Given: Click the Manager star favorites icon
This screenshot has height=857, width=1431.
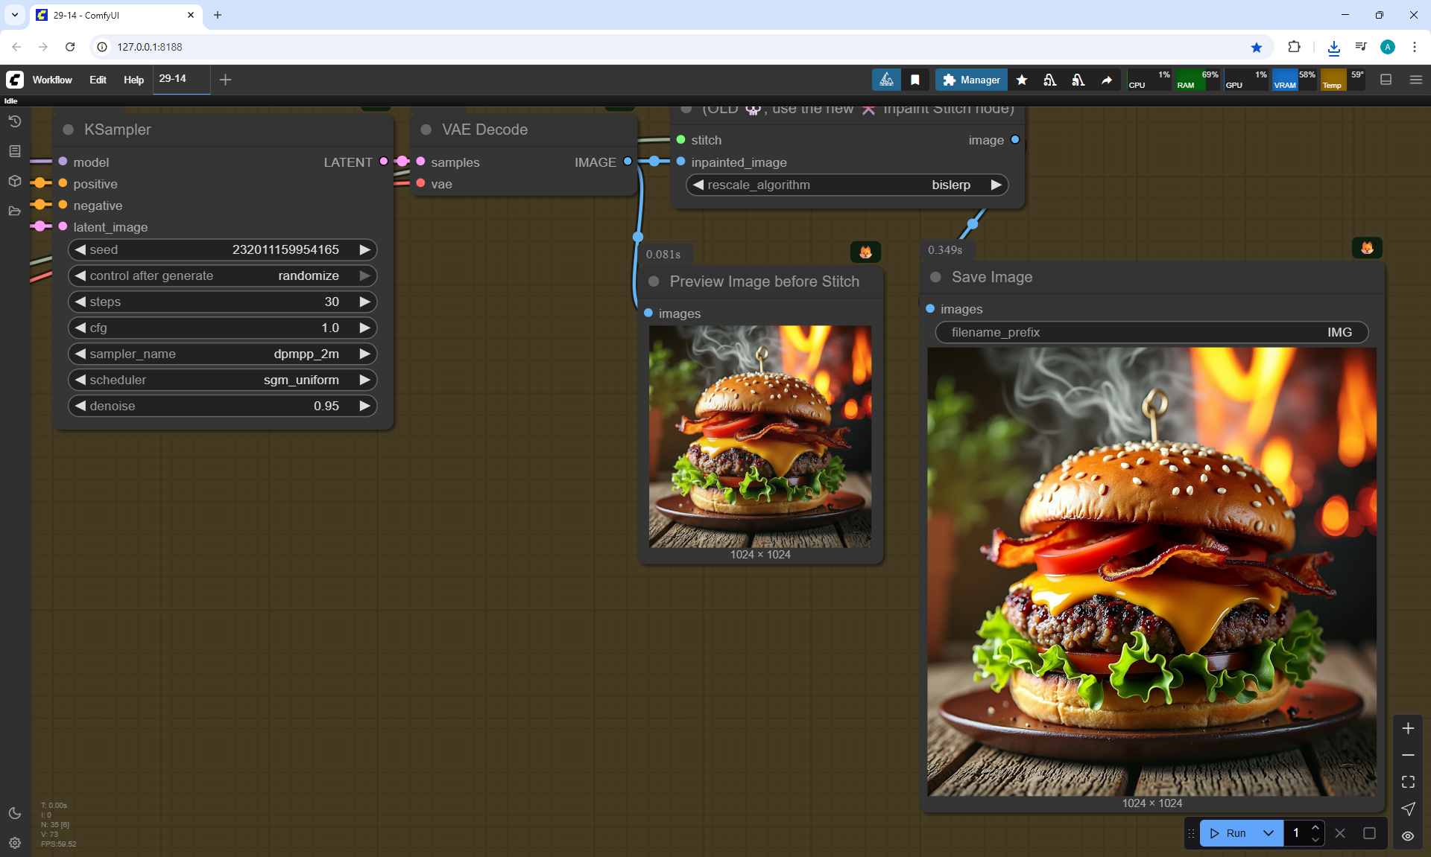Looking at the screenshot, I should click(x=1022, y=80).
